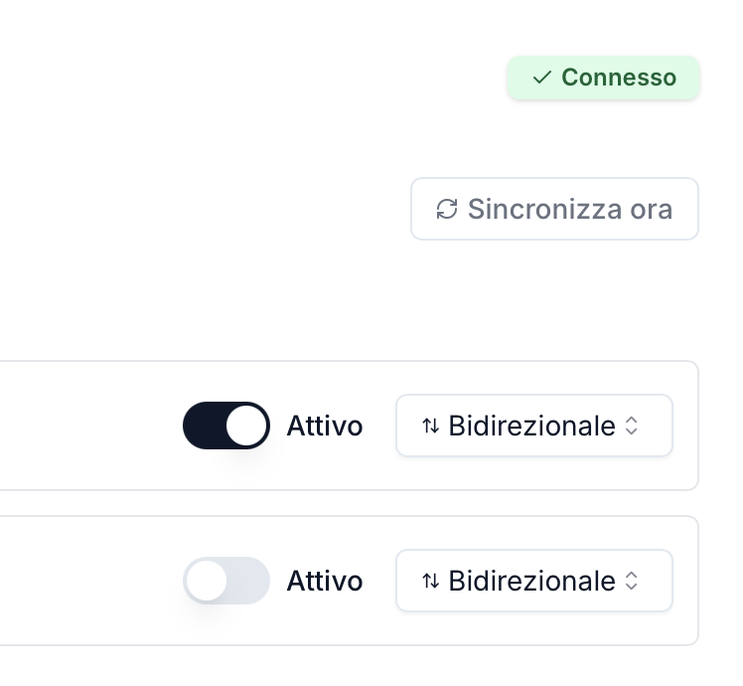Image resolution: width=743 pixels, height=686 pixels.
Task: Click the chevron icon on second Bidirezionale selector
Action: 632,581
